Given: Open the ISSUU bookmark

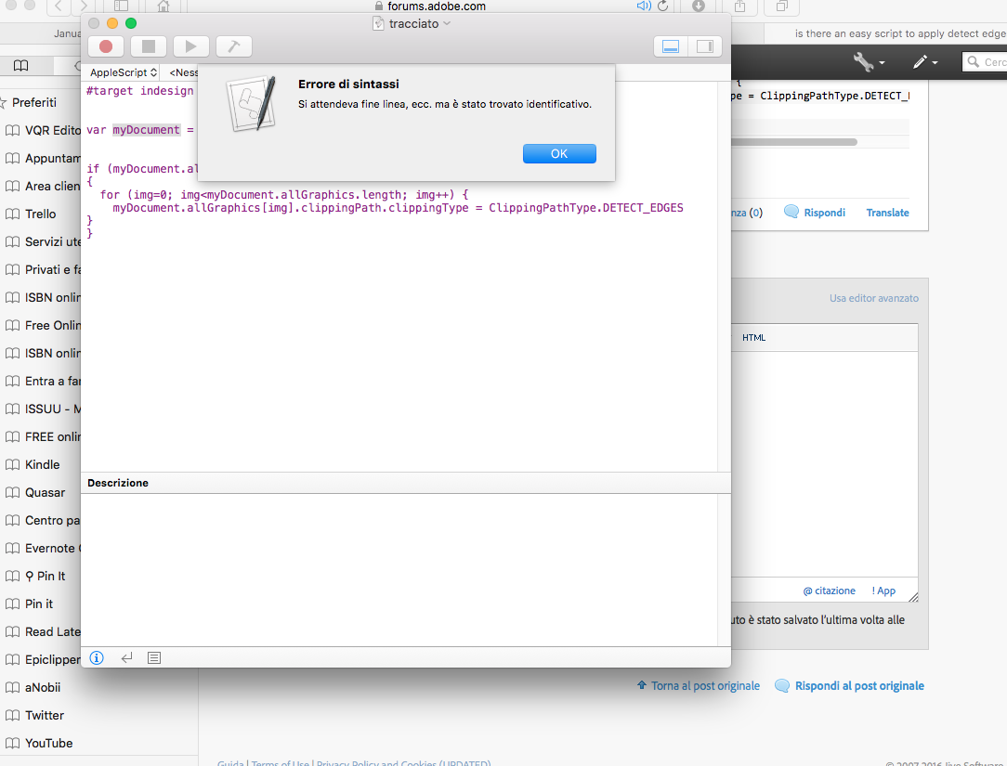Looking at the screenshot, I should click(43, 409).
